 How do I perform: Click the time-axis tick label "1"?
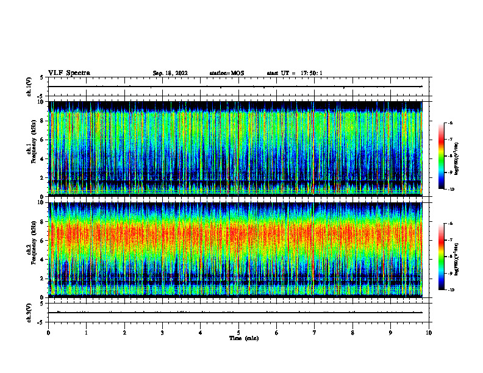86,333
